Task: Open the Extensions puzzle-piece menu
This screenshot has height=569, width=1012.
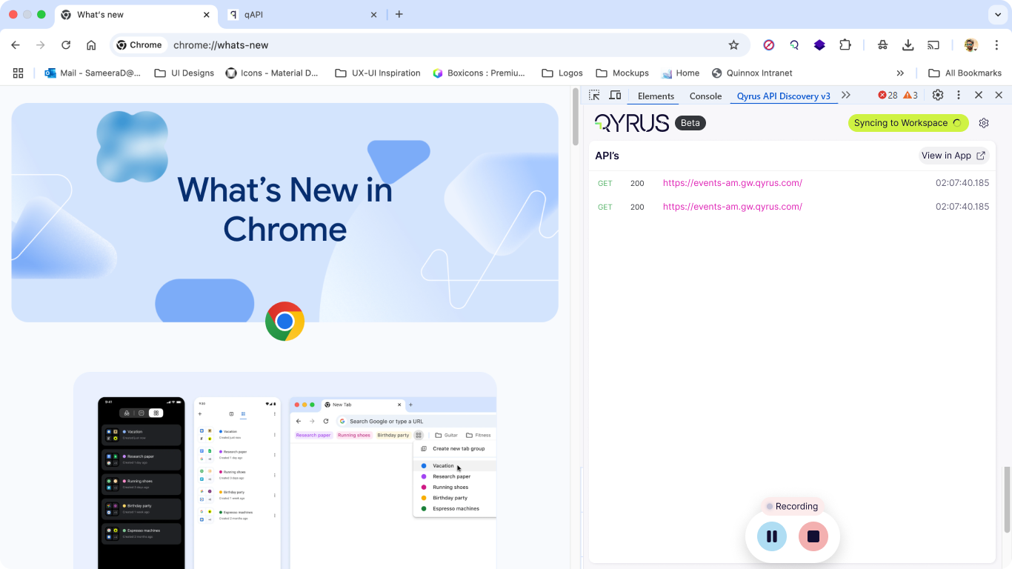Action: pos(845,45)
